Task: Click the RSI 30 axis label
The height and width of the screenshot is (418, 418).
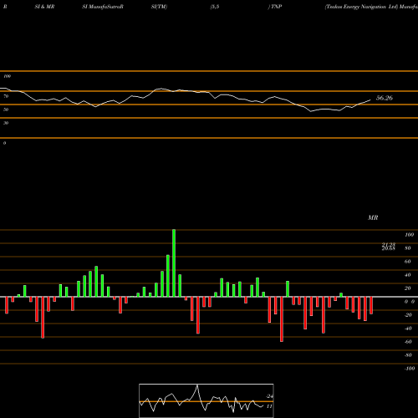Action: (6, 123)
